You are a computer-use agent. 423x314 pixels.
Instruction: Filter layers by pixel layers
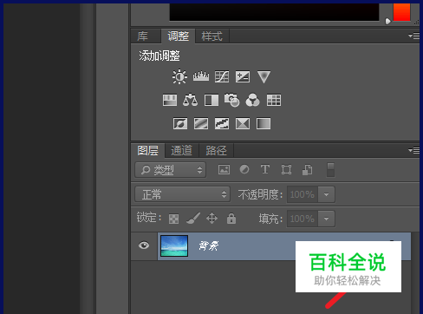224,169
